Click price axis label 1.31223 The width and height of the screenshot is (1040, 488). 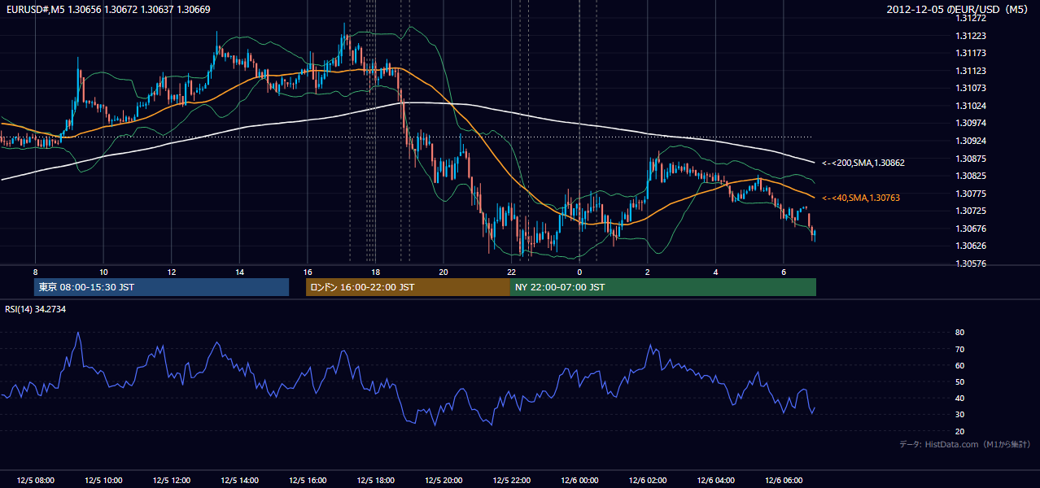[x=972, y=36]
